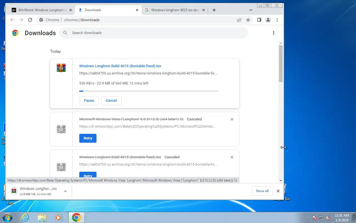Click the scrollbar down arrow

point(281,181)
